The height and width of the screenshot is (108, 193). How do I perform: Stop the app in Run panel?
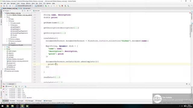tap(4, 86)
